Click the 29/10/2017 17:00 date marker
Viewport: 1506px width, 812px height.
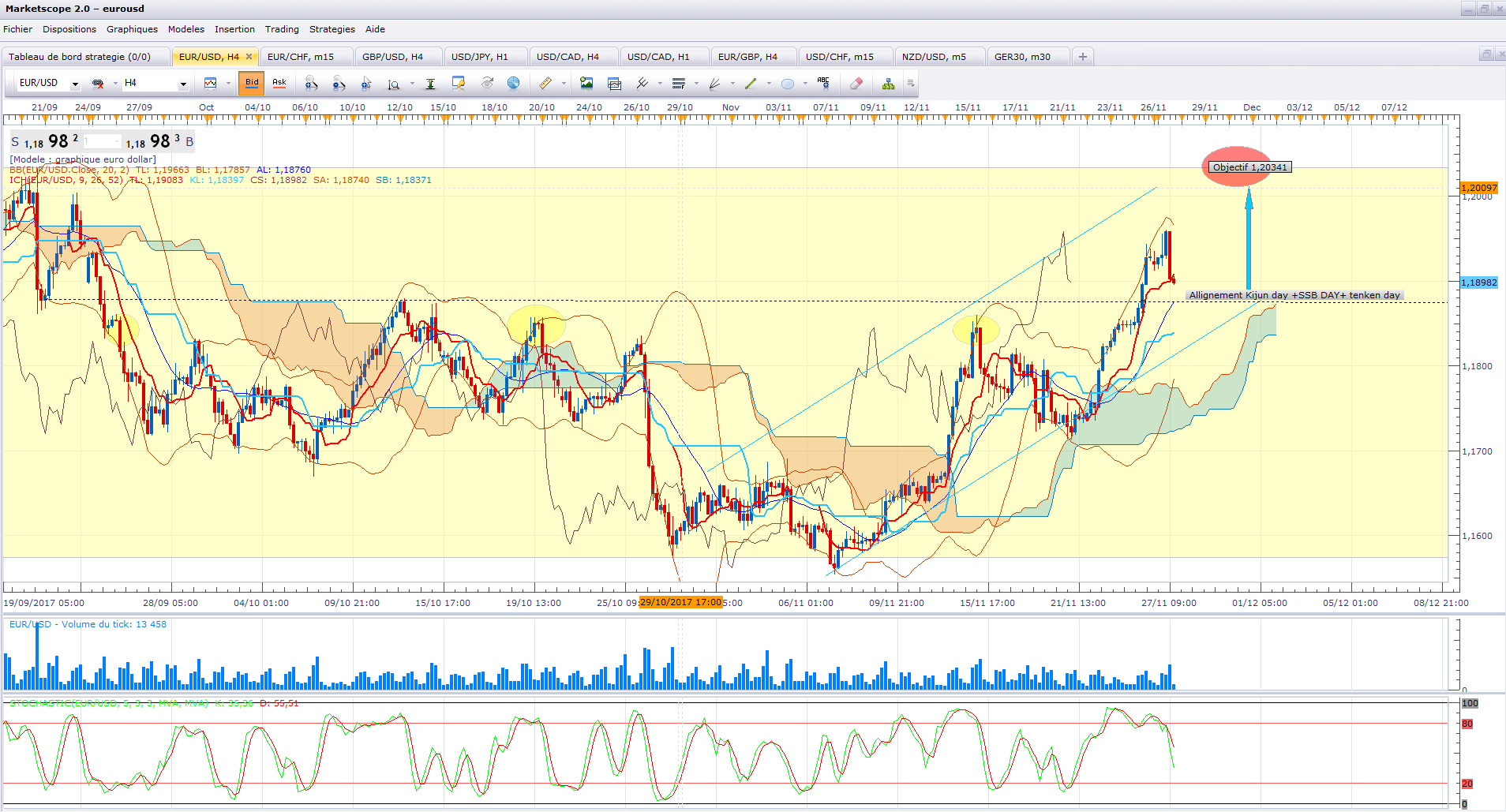tap(680, 602)
